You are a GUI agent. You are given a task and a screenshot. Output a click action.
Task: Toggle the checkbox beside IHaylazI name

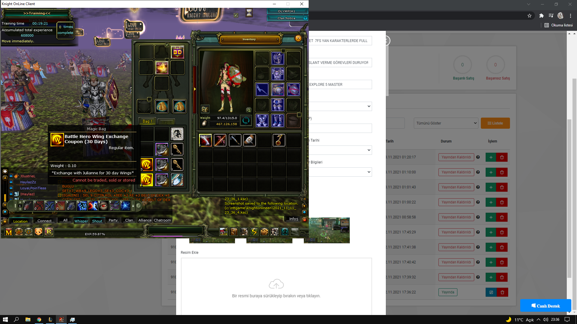[11, 194]
